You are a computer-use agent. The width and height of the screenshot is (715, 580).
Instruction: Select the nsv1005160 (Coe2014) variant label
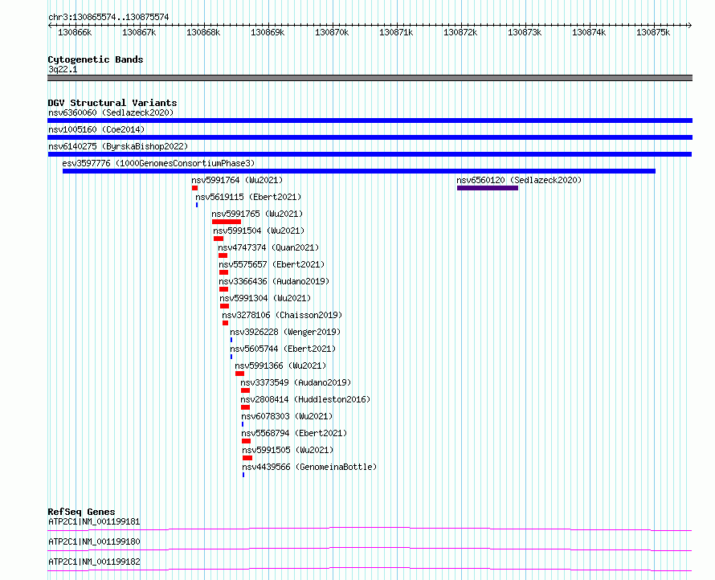(96, 129)
